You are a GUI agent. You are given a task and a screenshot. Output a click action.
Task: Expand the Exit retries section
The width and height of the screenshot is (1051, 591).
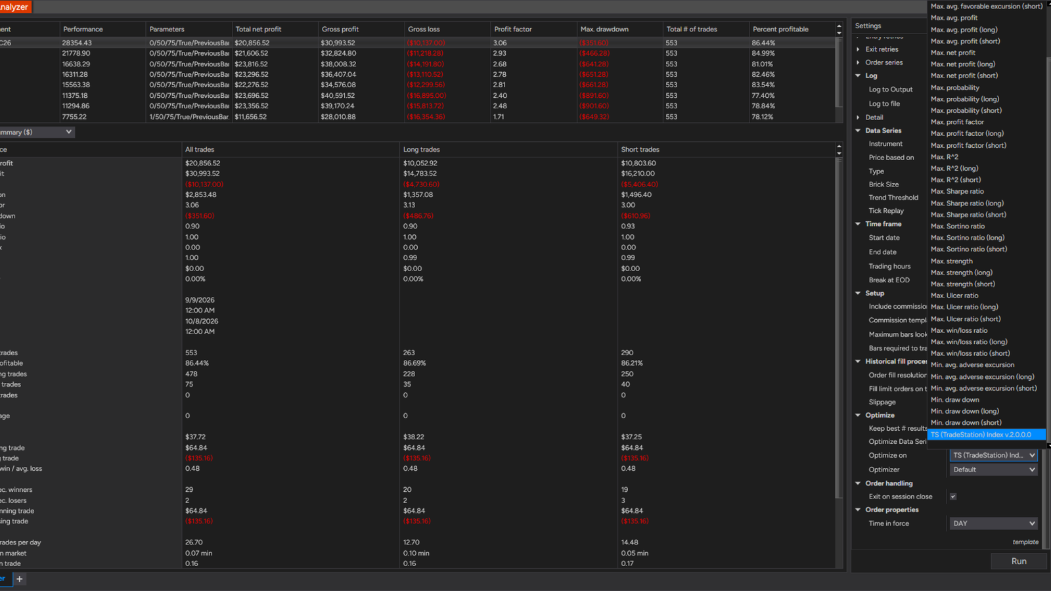[858, 49]
